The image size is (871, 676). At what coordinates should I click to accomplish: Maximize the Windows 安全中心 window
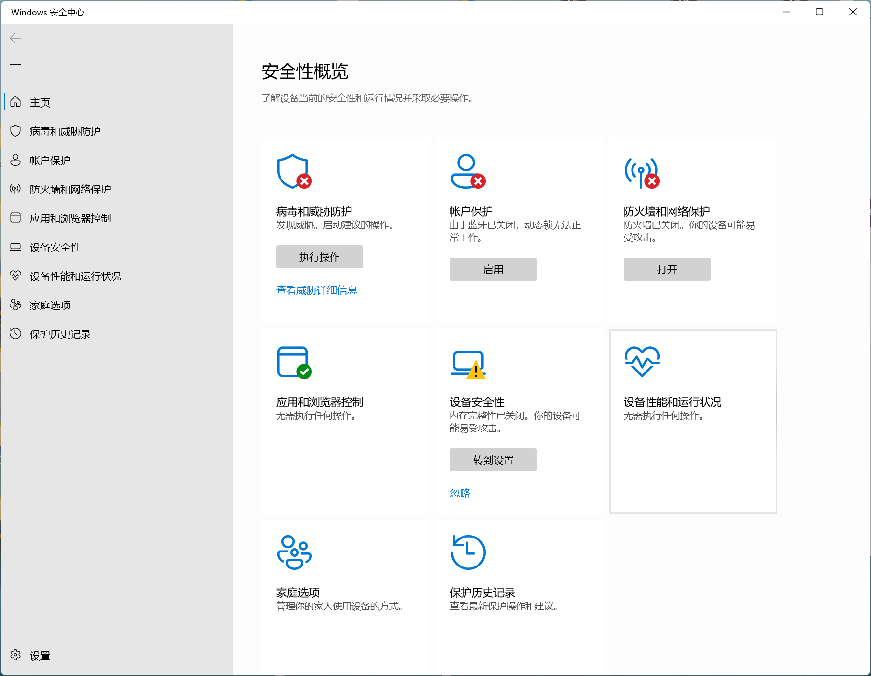coord(819,12)
